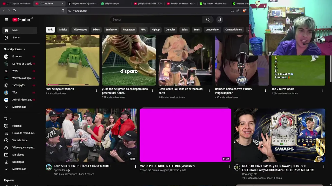Select the Música filter chip
Screen dimensions: 332x186
point(63,30)
